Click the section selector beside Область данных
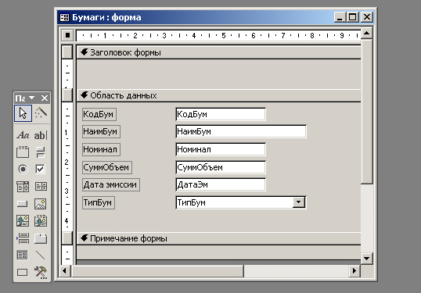 [x=67, y=95]
